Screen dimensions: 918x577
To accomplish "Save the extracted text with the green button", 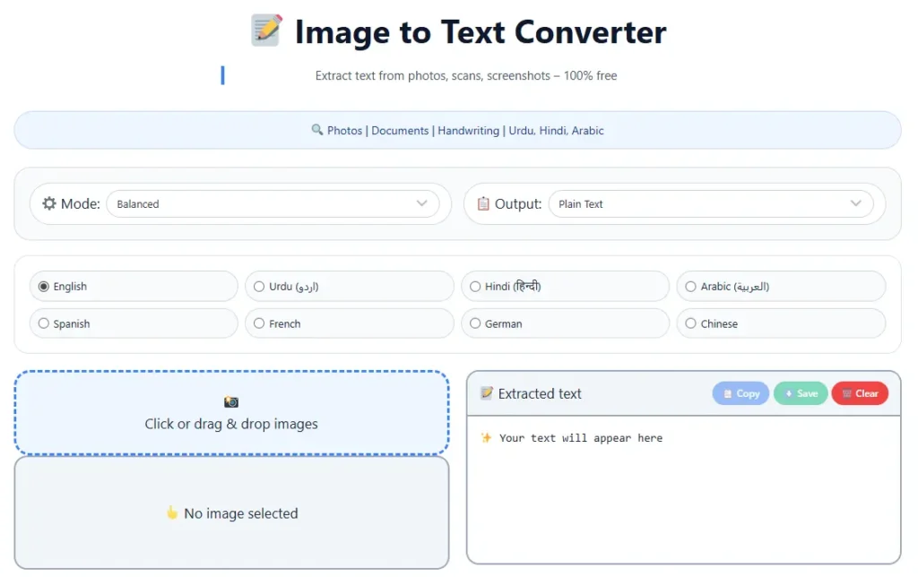I will click(x=801, y=393).
